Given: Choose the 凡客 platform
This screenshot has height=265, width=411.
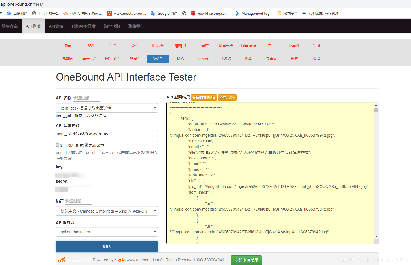Looking at the screenshot, I should coord(249,59).
